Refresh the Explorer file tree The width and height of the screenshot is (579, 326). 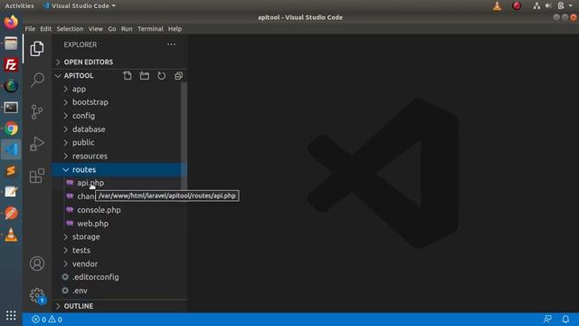(161, 76)
